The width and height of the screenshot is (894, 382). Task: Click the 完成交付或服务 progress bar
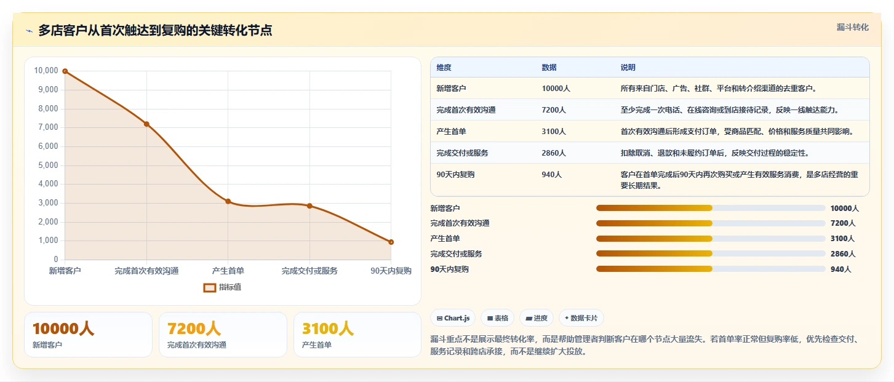(711, 253)
